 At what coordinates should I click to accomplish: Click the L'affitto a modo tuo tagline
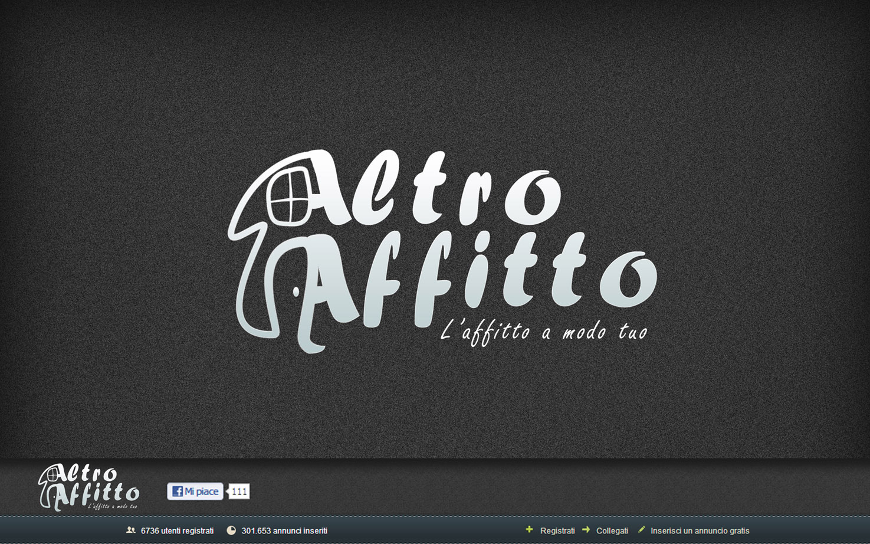pyautogui.click(x=544, y=332)
